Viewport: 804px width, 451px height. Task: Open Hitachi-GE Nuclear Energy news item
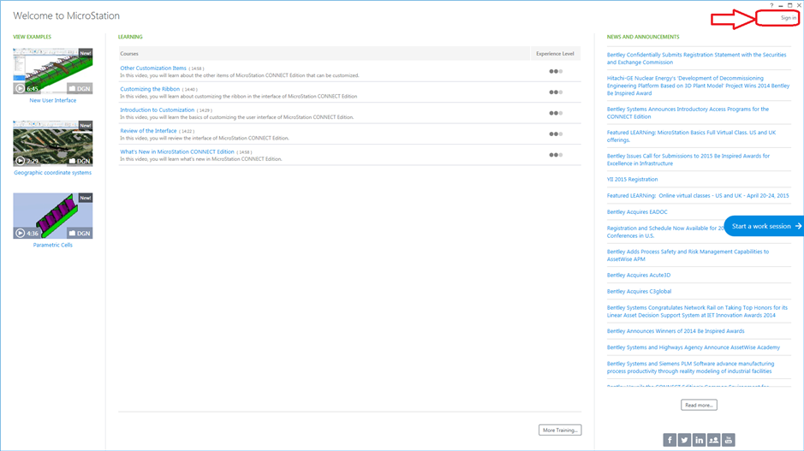(x=698, y=86)
